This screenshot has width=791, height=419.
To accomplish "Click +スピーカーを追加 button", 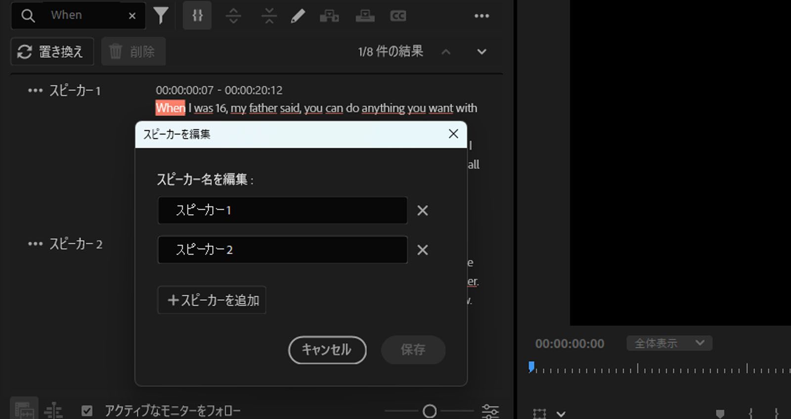I will click(212, 300).
